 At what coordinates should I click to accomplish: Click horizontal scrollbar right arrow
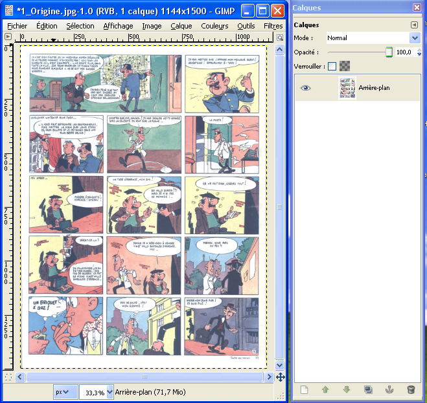click(x=269, y=377)
